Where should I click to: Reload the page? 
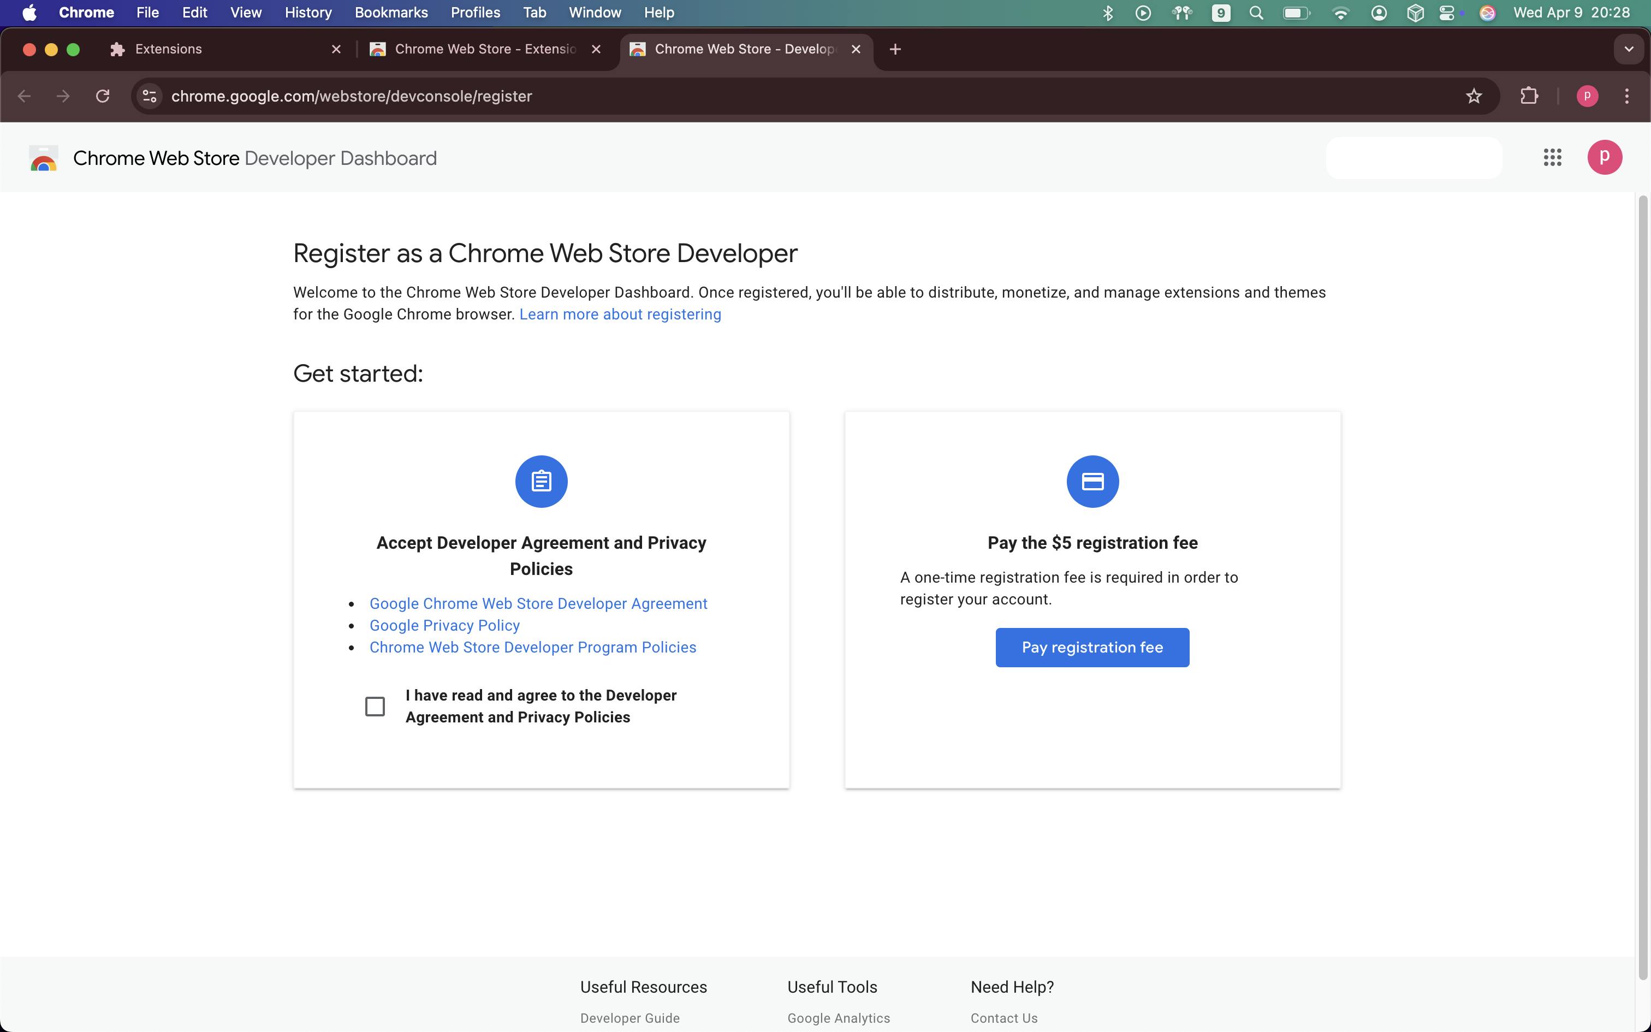102,96
